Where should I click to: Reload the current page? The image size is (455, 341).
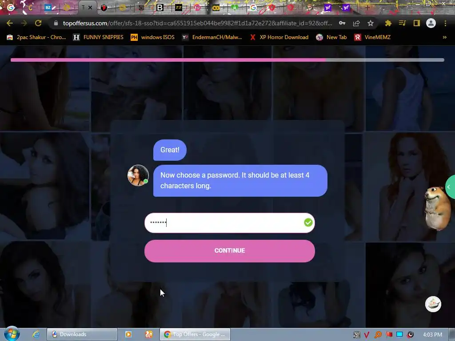pyautogui.click(x=38, y=23)
